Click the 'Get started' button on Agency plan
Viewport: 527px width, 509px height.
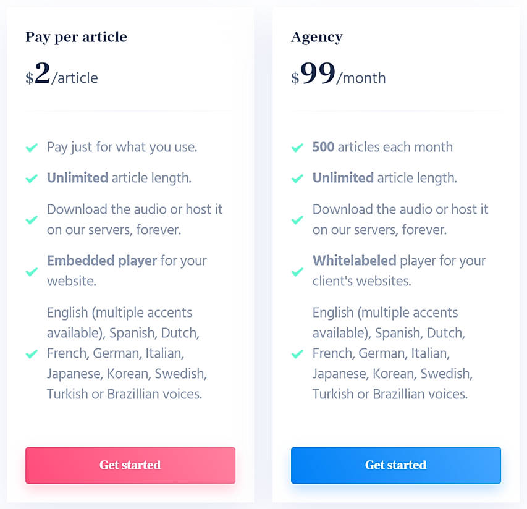coord(395,465)
